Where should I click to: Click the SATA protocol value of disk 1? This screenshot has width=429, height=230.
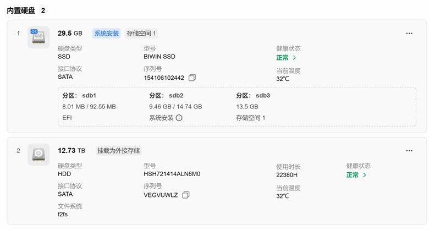tap(65, 77)
